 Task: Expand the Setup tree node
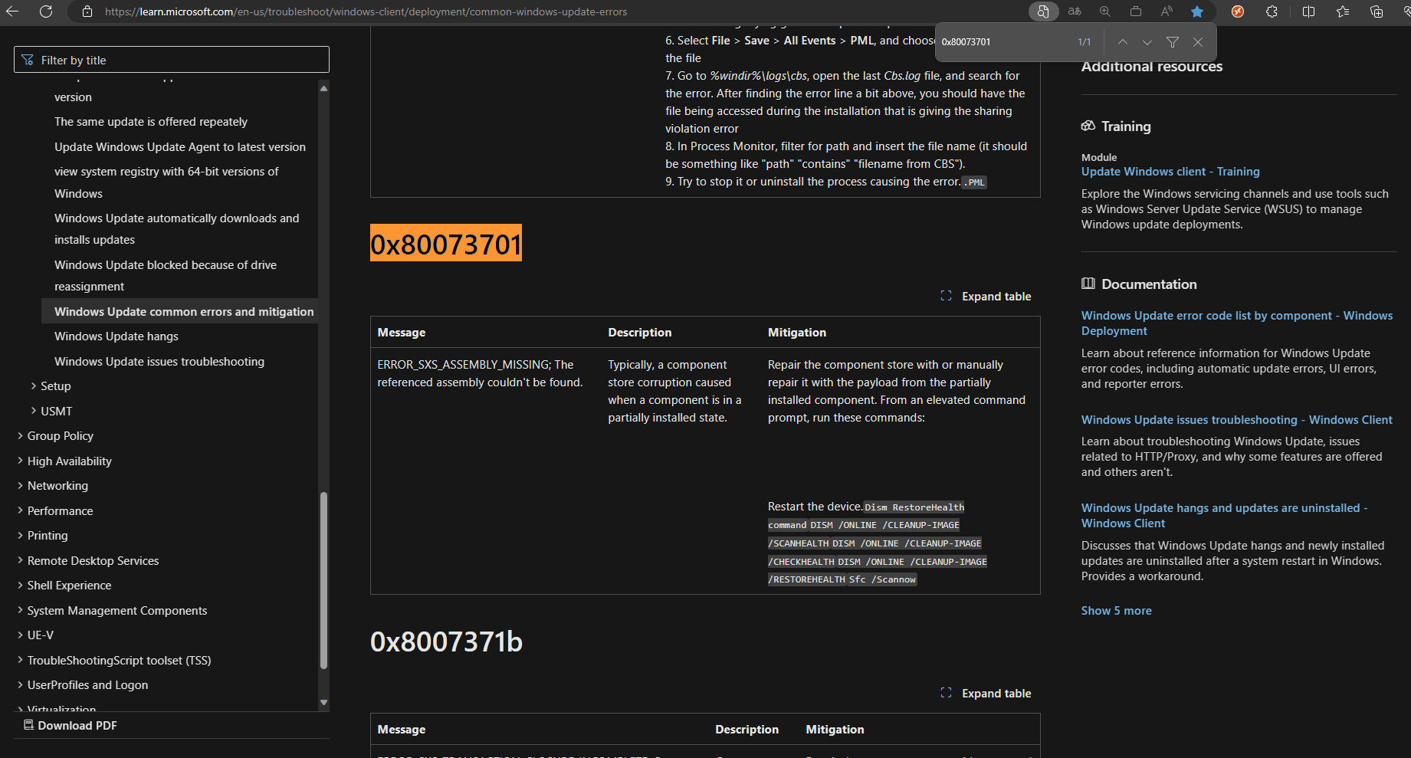click(51, 386)
